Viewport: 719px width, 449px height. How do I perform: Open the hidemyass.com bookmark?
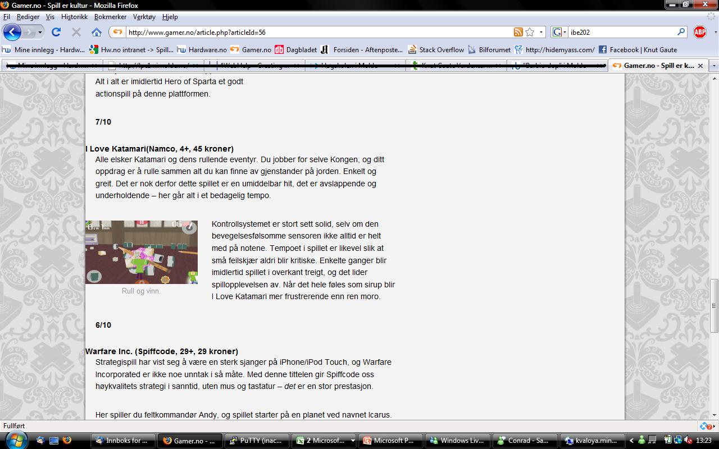point(554,49)
